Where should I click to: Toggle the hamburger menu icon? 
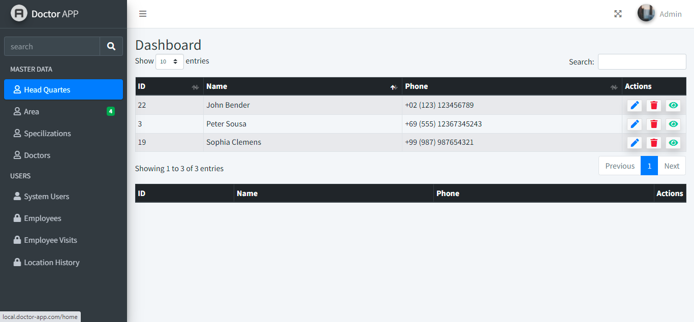click(143, 14)
